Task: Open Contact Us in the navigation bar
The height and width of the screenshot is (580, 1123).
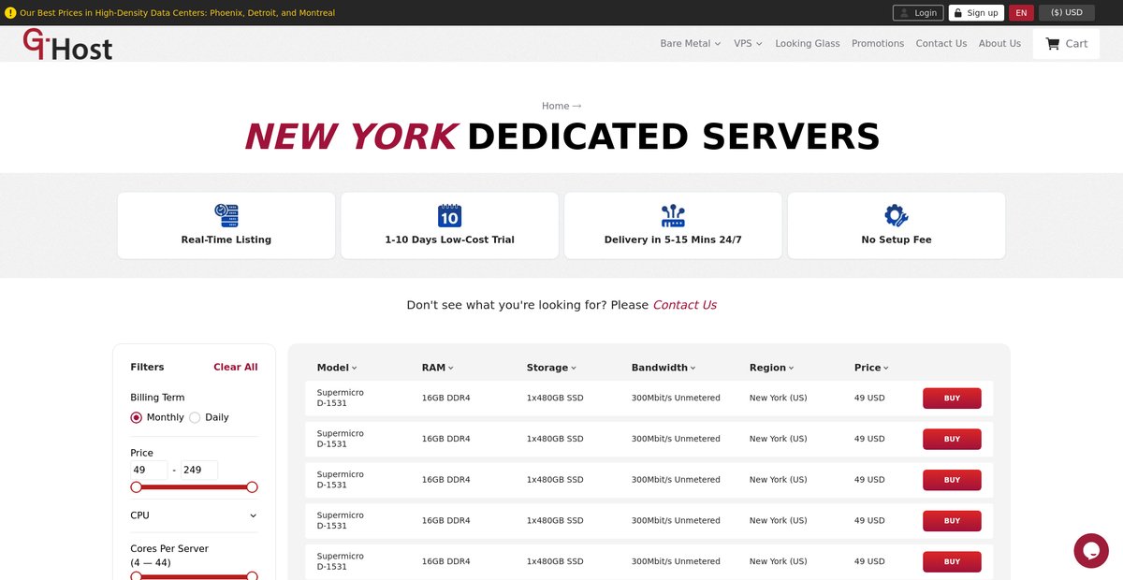Action: tap(941, 44)
